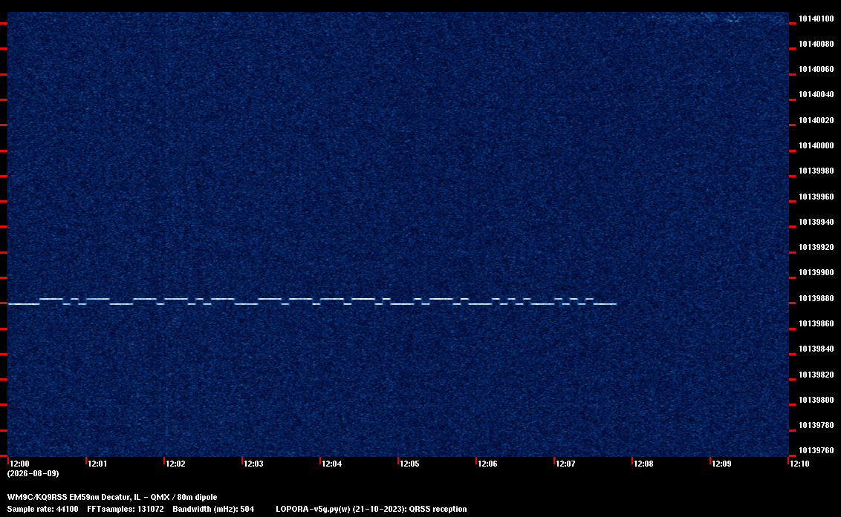
Task: Click the 10139900 frequency label
Action: point(816,272)
